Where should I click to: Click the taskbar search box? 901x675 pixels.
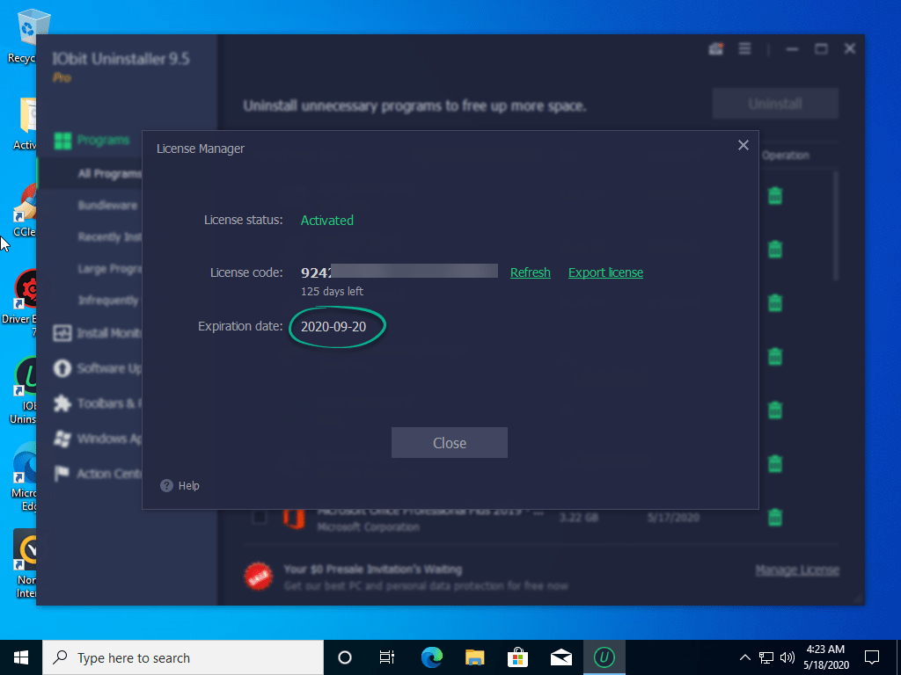(x=183, y=657)
